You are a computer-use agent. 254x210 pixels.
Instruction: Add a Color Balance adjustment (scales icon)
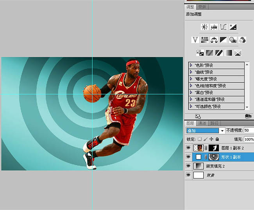(214, 39)
